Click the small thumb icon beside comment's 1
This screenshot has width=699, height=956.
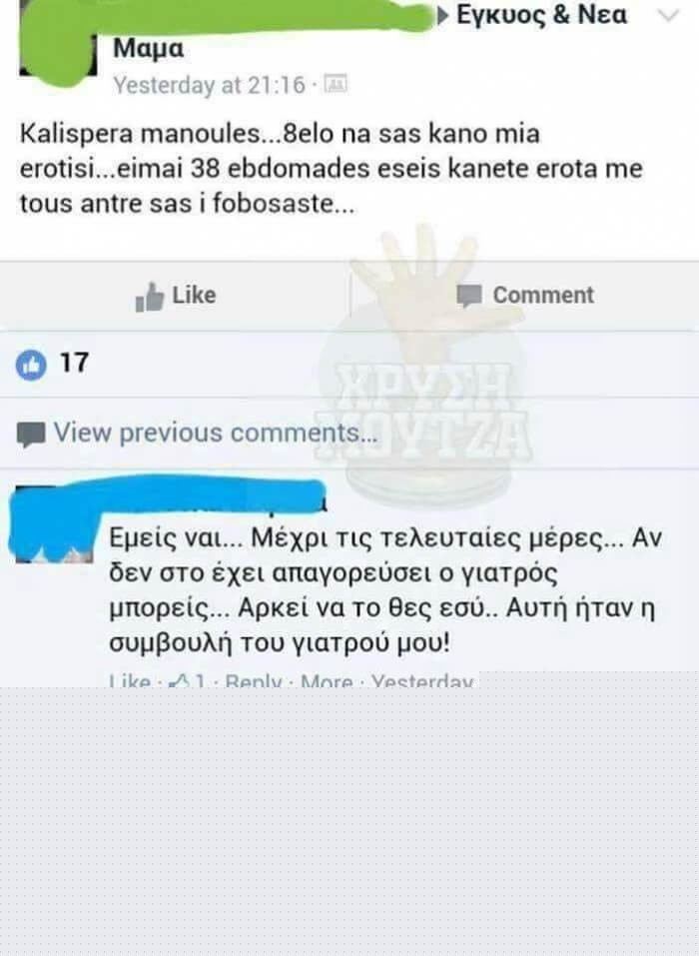tap(180, 680)
